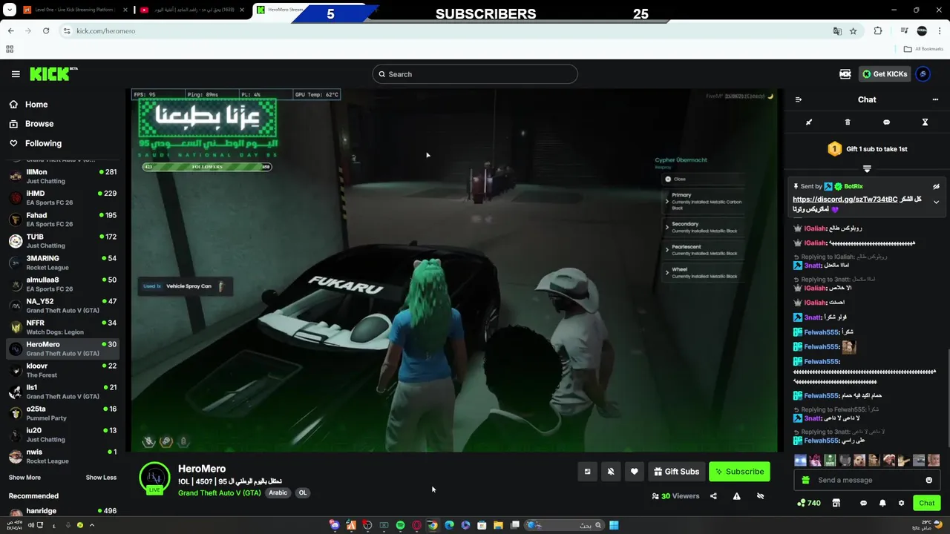This screenshot has height=534, width=950.
Task: Open kloovr The Forest channel
Action: 62,370
